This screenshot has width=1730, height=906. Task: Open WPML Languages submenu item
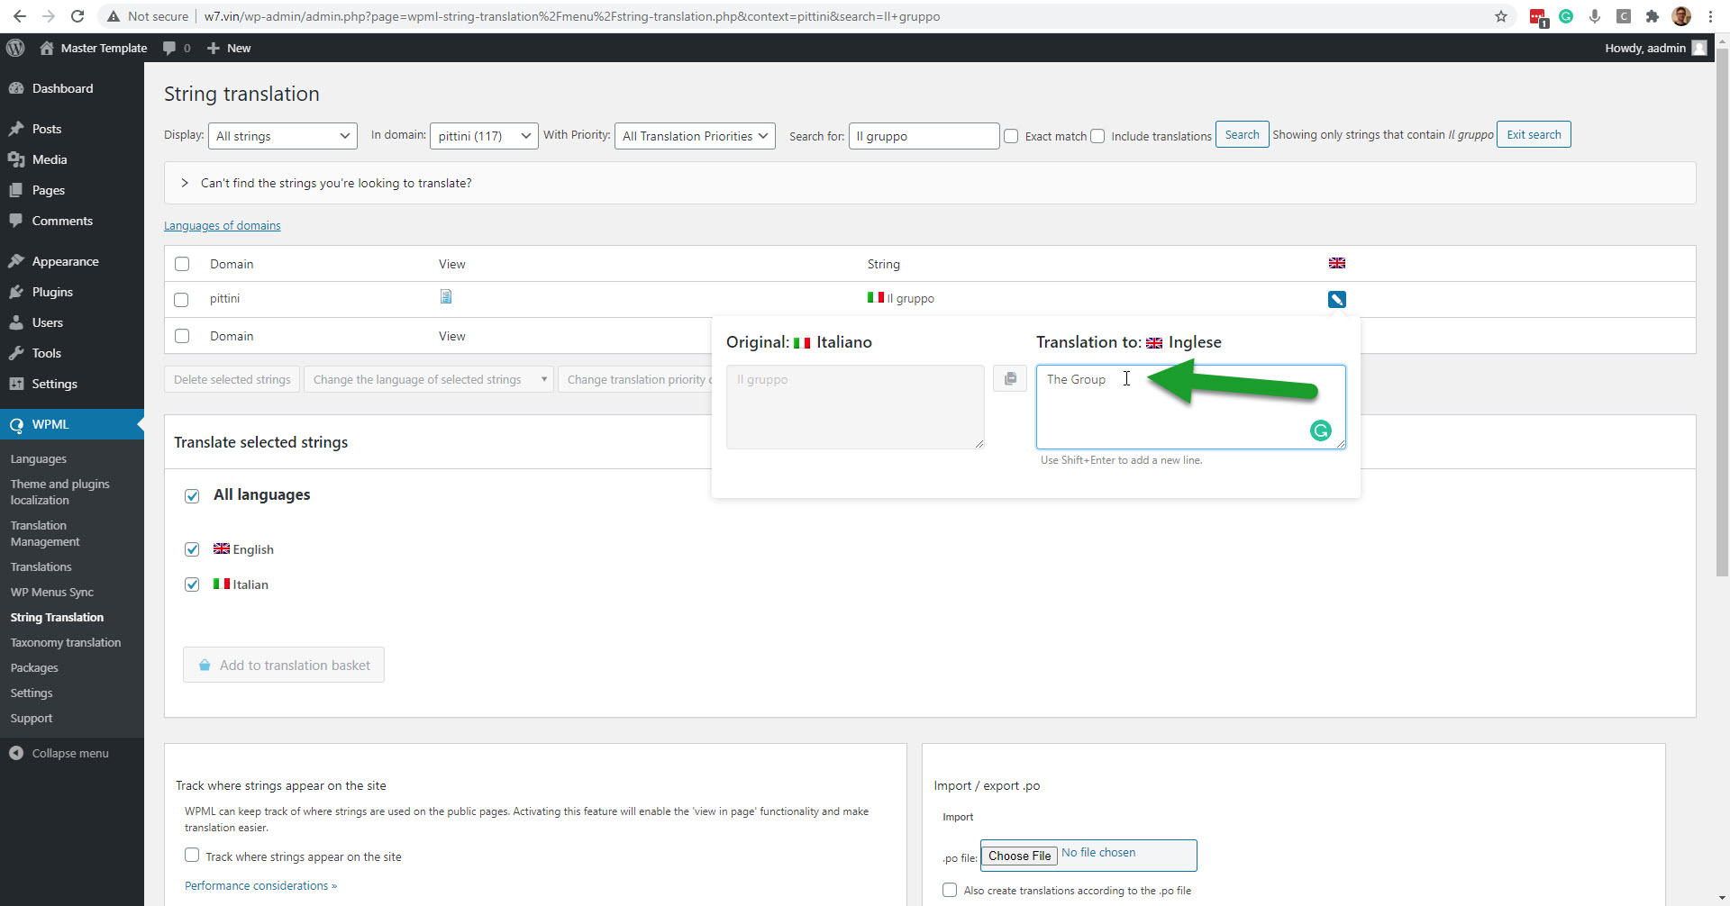(x=39, y=458)
